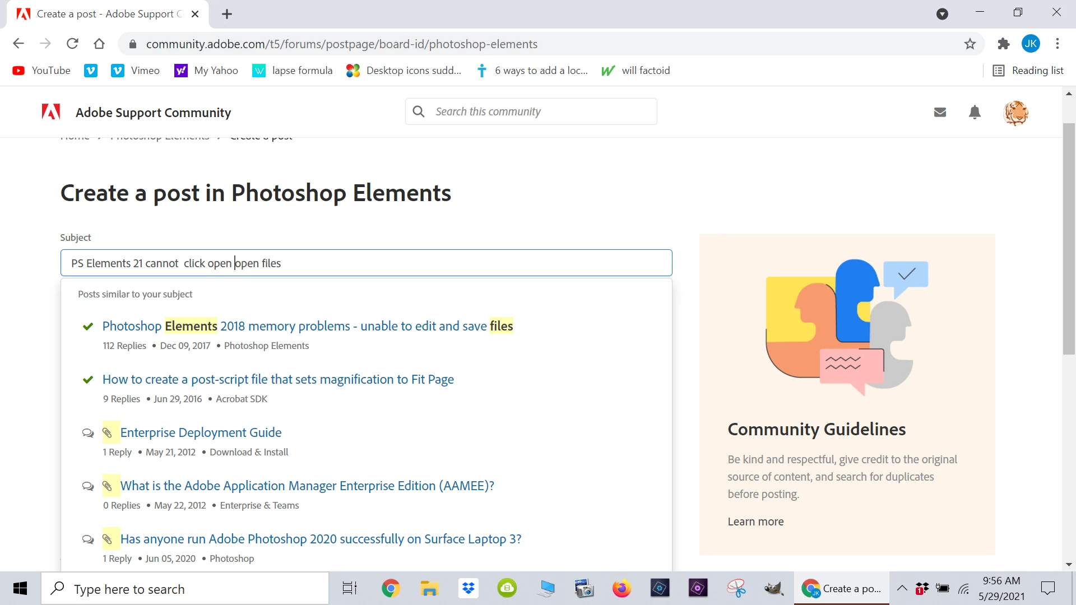
Task: Click the browser reload button
Action: (72, 44)
